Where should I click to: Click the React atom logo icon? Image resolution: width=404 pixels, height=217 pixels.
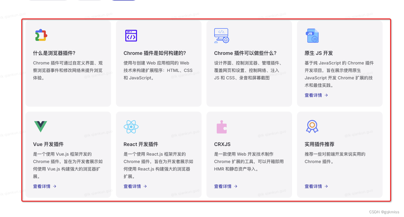point(131,126)
